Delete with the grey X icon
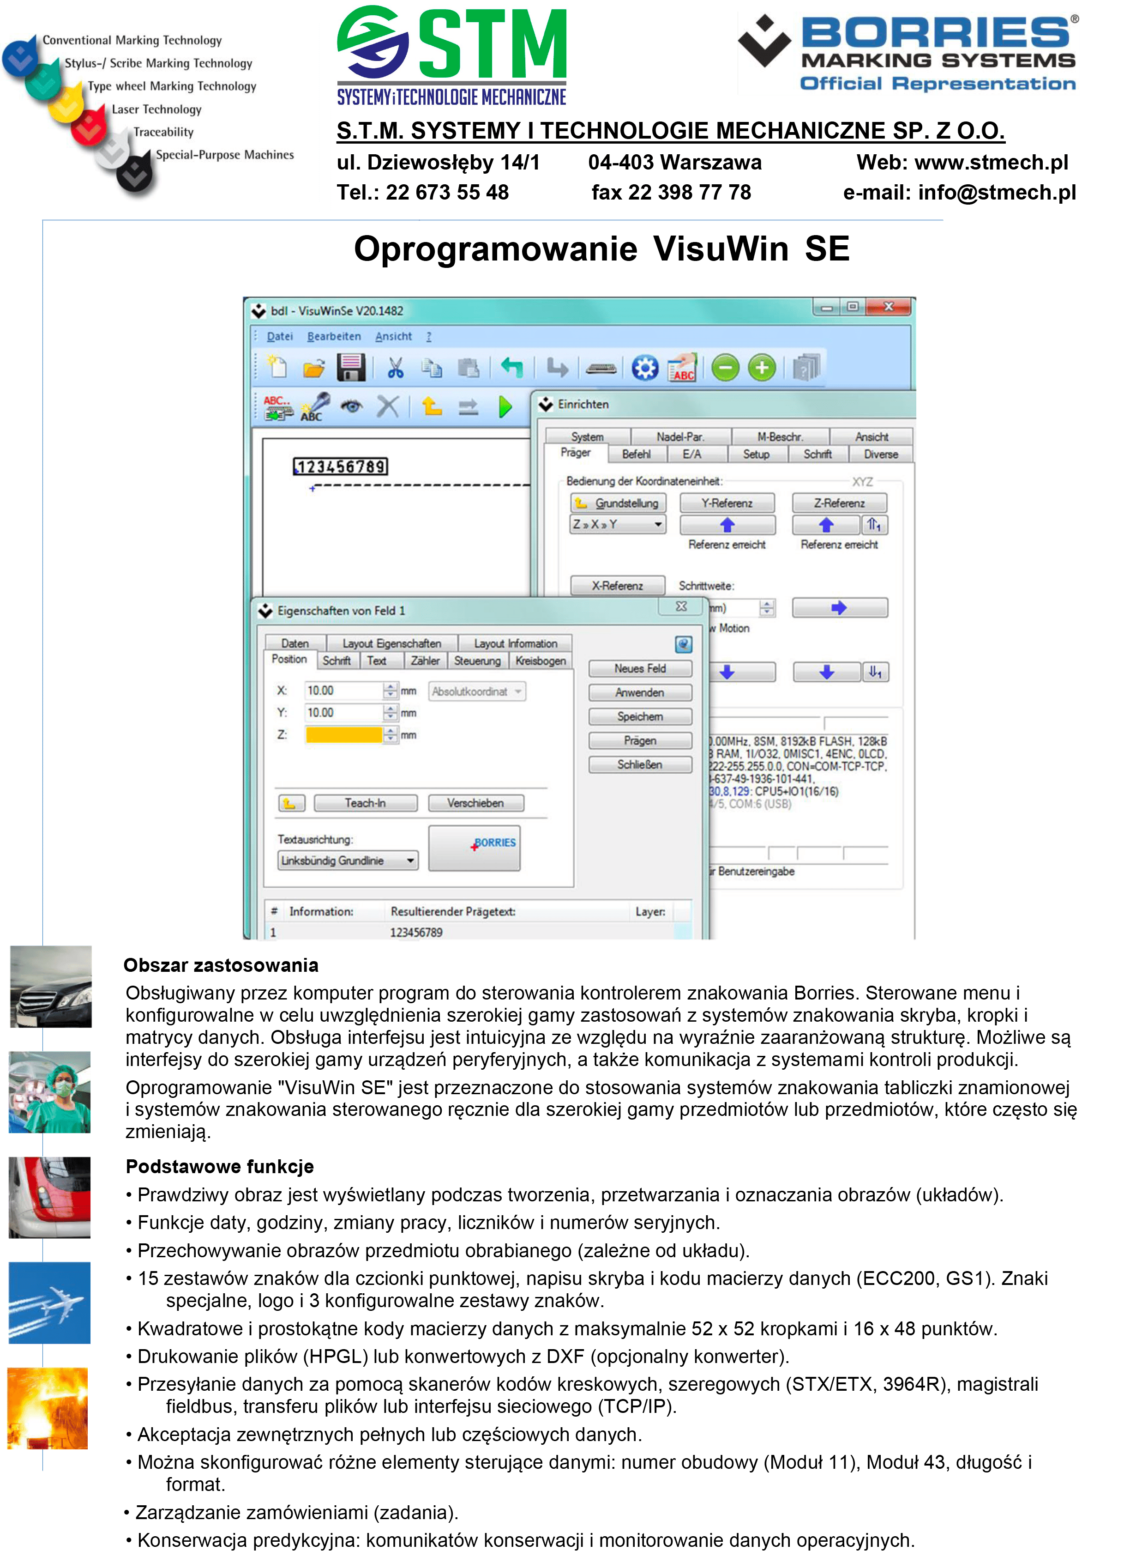Viewport: 1124px width, 1557px height. click(x=388, y=406)
